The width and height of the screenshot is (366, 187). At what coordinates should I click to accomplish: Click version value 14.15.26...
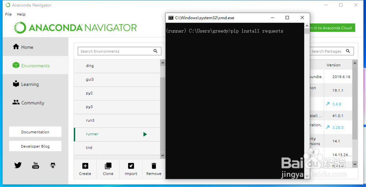[x=342, y=155]
